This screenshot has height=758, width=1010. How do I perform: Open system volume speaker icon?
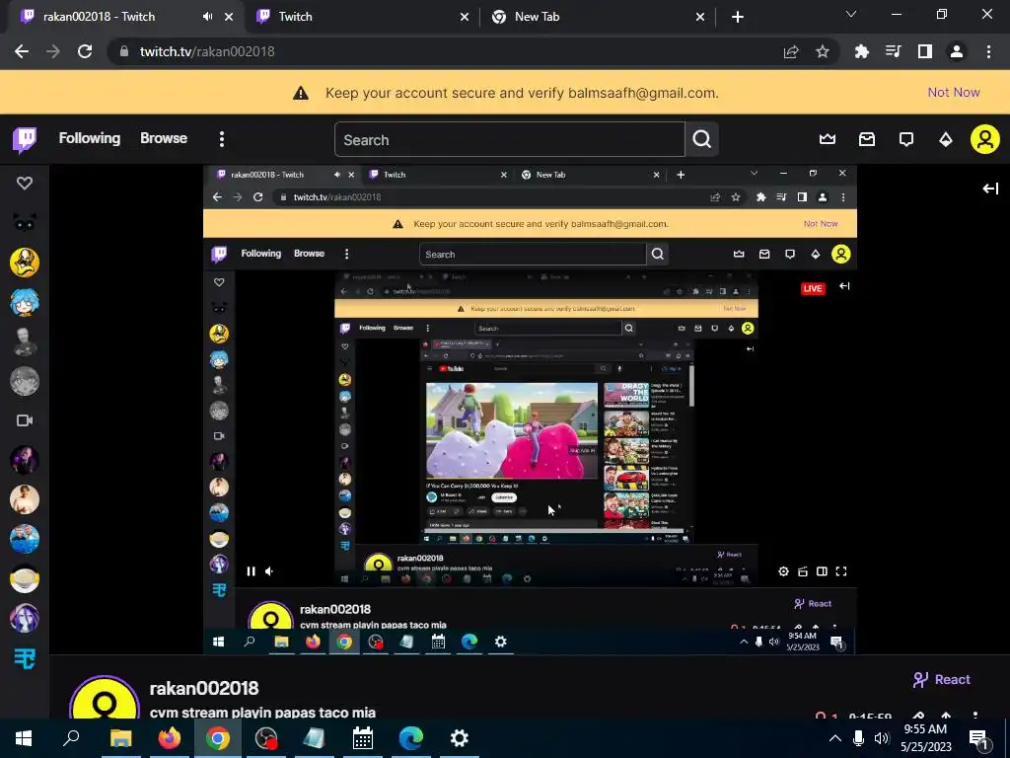[x=882, y=738]
